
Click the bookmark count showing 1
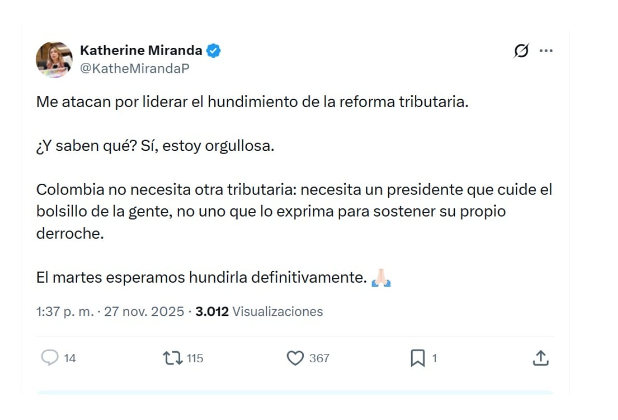click(435, 358)
